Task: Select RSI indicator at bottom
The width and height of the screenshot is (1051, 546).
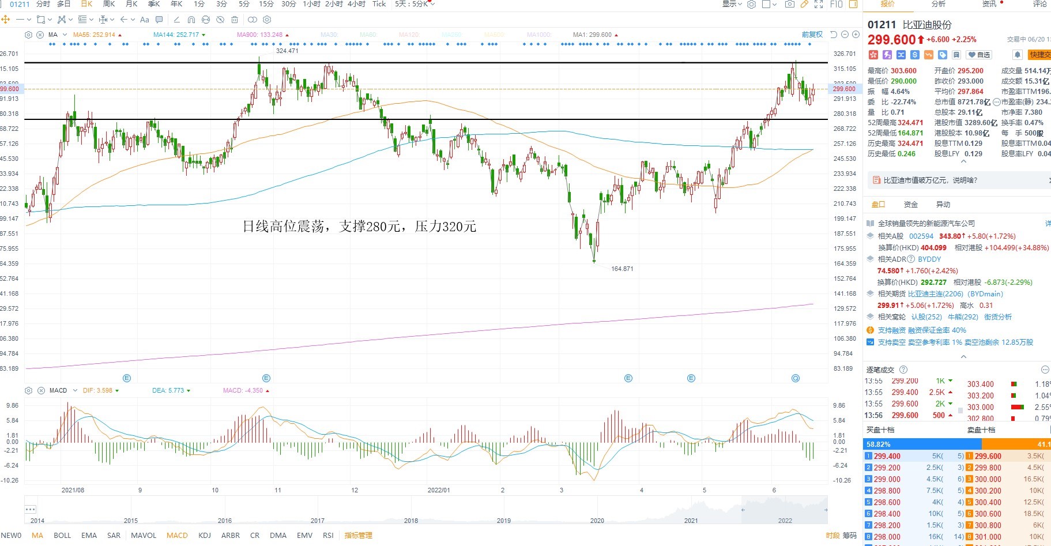Action: coord(328,535)
